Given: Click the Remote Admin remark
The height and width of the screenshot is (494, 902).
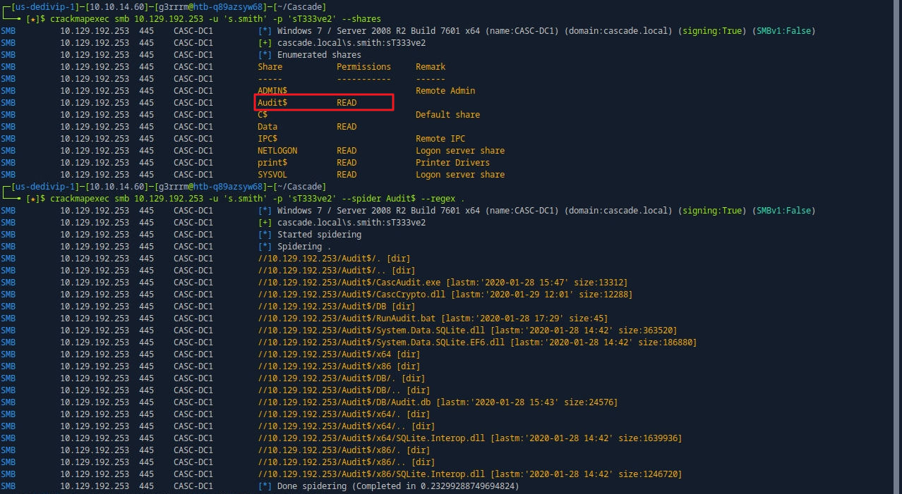Looking at the screenshot, I should click(445, 91).
